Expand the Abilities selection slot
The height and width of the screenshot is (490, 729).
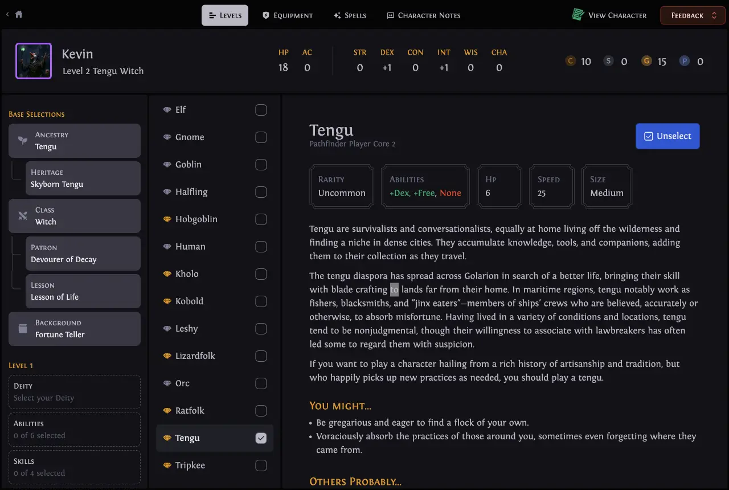(75, 430)
